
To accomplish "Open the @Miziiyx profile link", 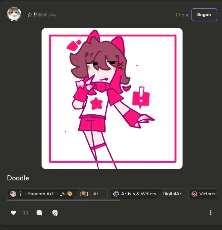I will [47, 15].
